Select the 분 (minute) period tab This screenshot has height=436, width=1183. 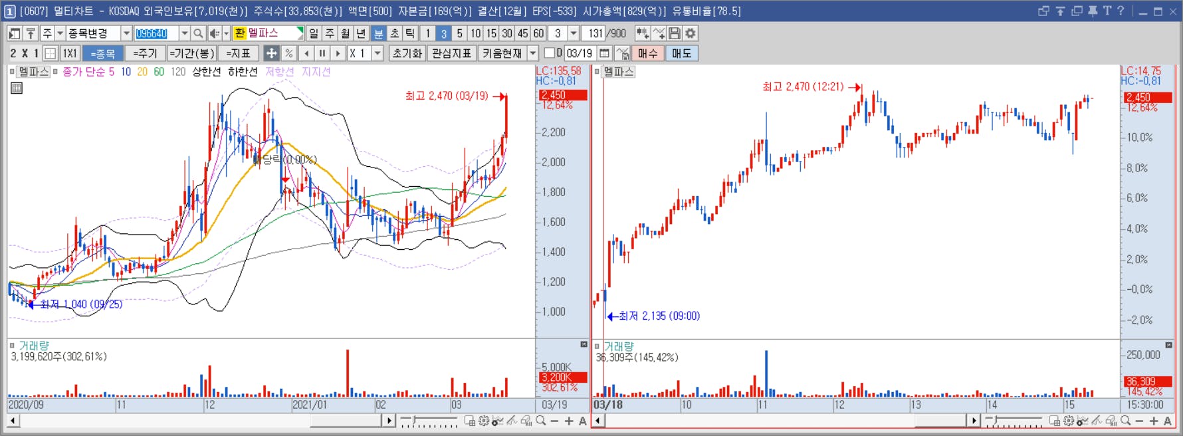pos(378,33)
